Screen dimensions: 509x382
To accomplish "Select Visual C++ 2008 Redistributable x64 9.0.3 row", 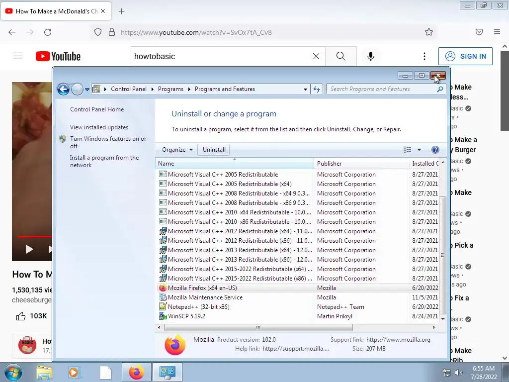I will pyautogui.click(x=298, y=193).
